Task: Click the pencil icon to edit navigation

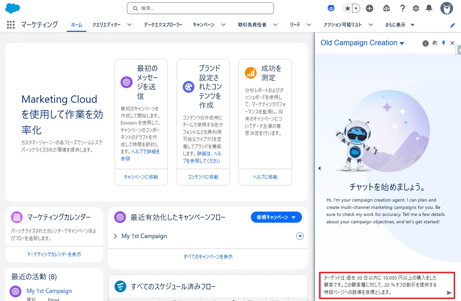Action: click(x=453, y=25)
